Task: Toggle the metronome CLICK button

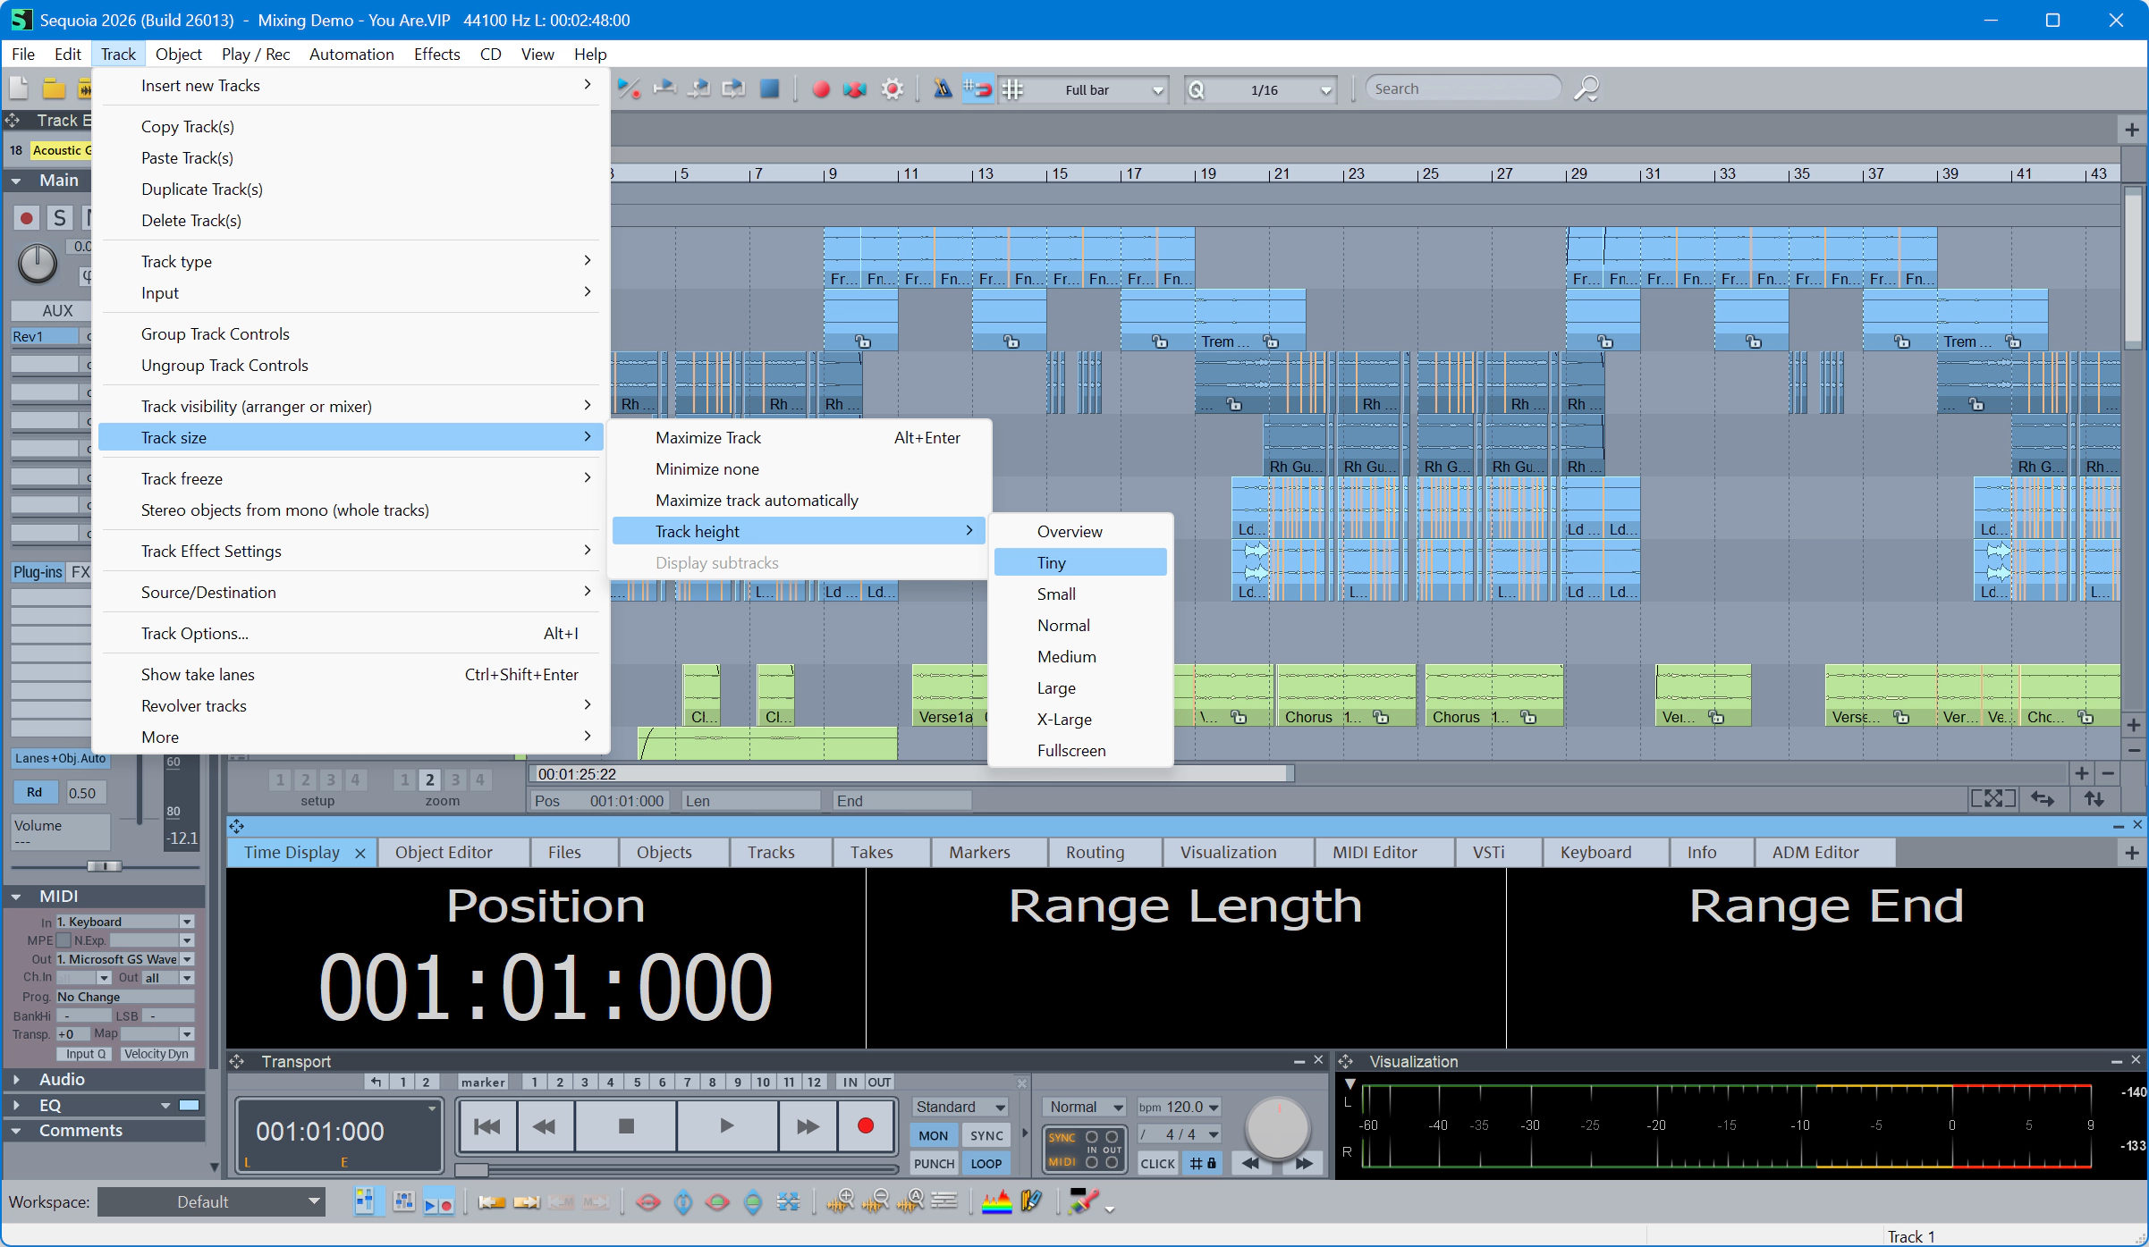Action: tap(1157, 1163)
